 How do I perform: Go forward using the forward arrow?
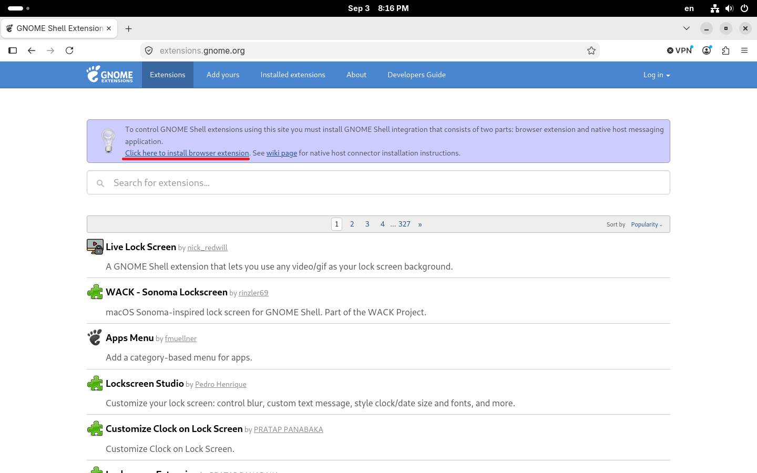(x=50, y=50)
